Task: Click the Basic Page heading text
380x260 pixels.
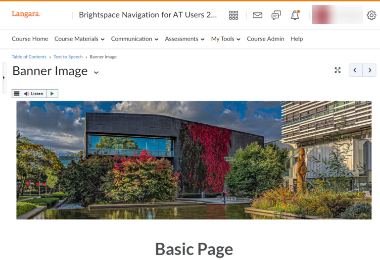Action: tap(194, 249)
